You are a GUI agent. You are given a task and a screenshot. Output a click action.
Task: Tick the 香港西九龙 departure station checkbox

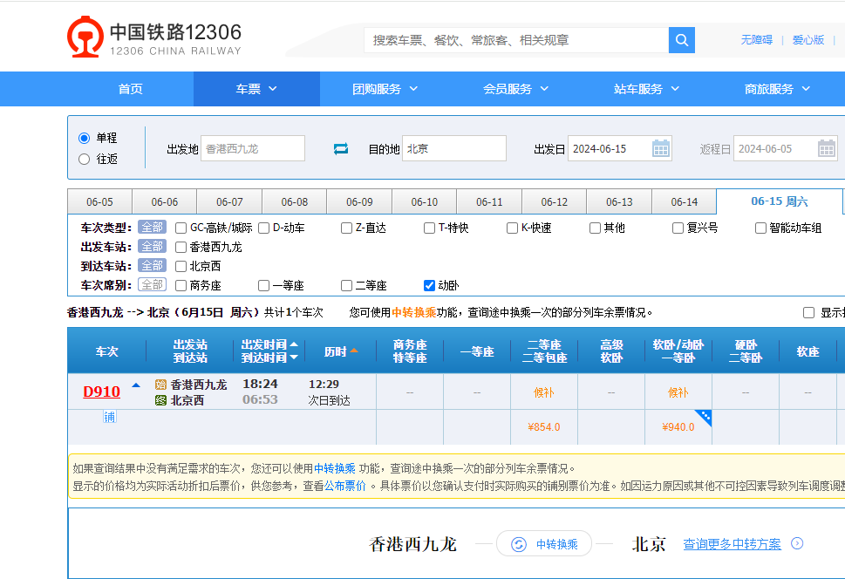click(x=181, y=247)
